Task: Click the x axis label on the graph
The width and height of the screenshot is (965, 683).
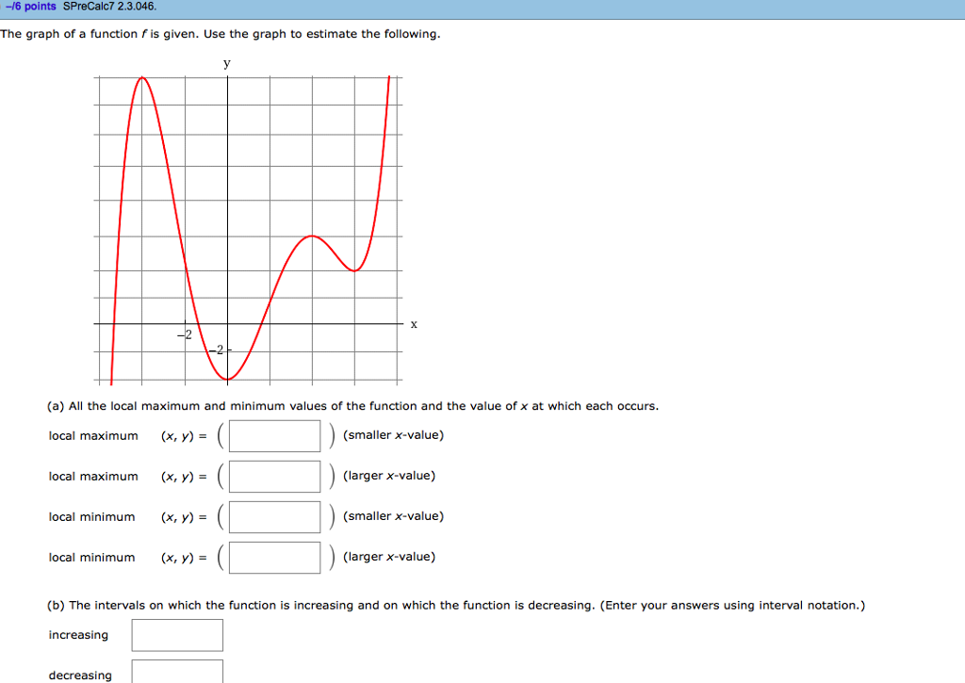Action: (414, 324)
